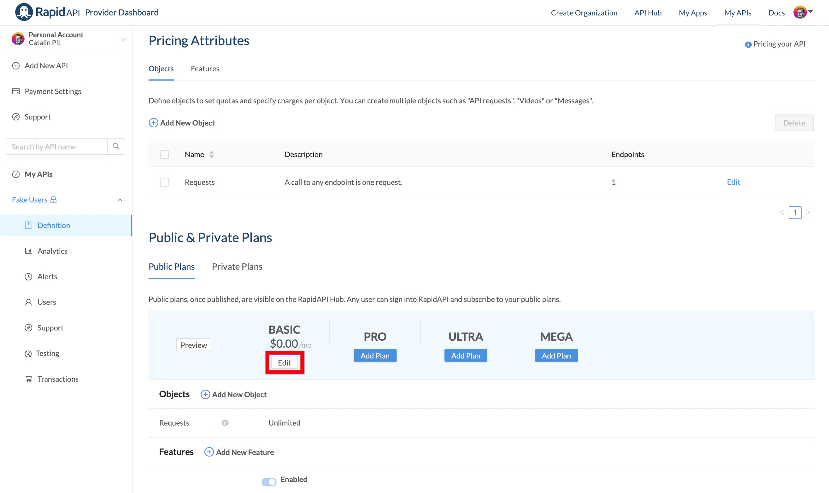Add a plan under MEGA
The width and height of the screenshot is (829, 493).
(556, 356)
